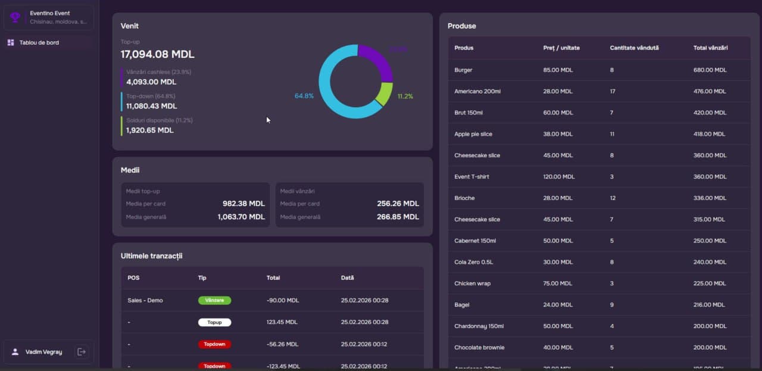Open the Vadim Vegray account panel
The image size is (762, 371).
pos(45,351)
